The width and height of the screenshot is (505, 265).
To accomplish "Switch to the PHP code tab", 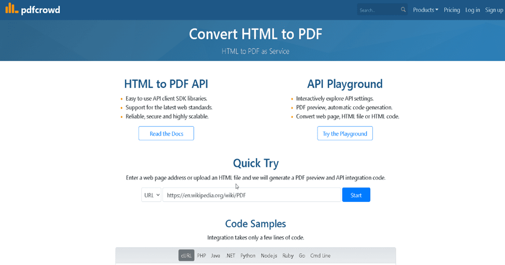I will [x=201, y=256].
